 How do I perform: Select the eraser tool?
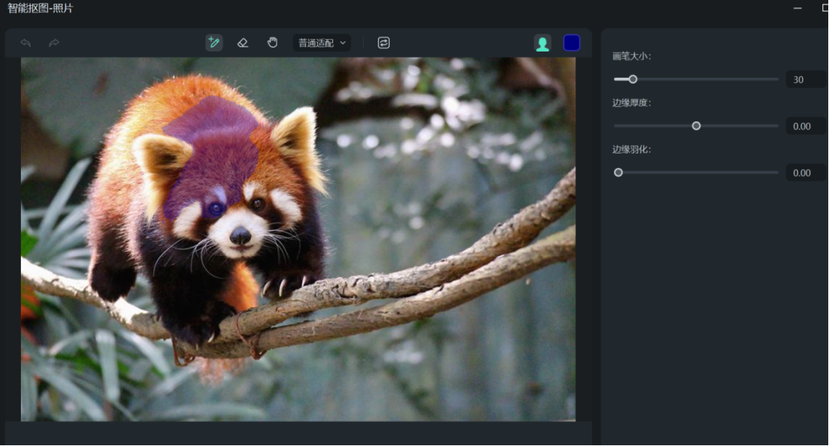242,43
